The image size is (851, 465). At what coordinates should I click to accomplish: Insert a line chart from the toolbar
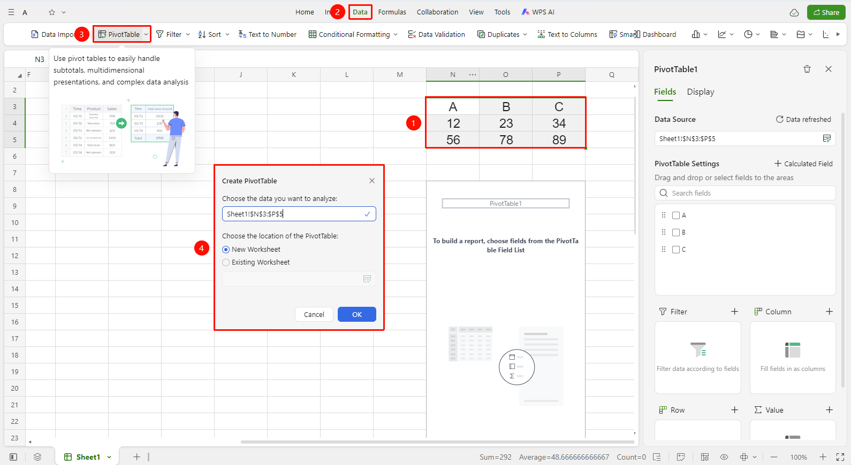722,34
